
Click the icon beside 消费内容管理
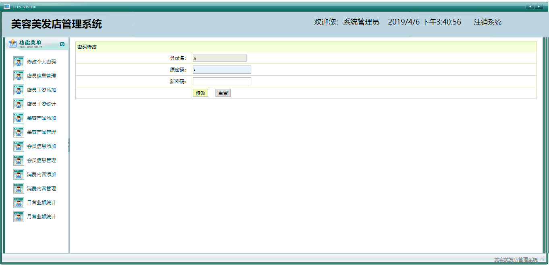[19, 188]
